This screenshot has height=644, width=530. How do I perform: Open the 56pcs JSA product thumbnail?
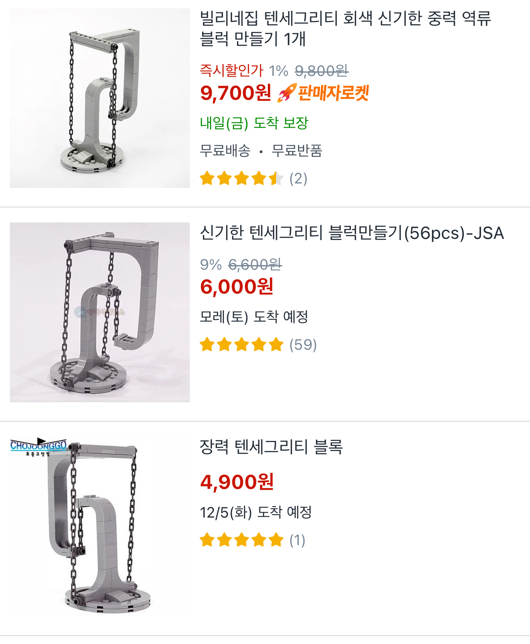click(100, 312)
